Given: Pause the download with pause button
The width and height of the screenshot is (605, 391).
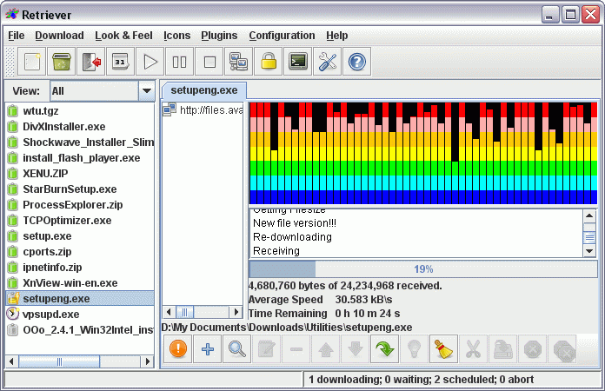Looking at the screenshot, I should [180, 62].
